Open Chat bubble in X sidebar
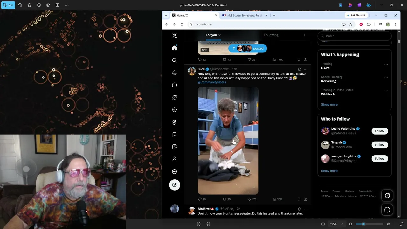407x229 pixels. click(x=175, y=85)
